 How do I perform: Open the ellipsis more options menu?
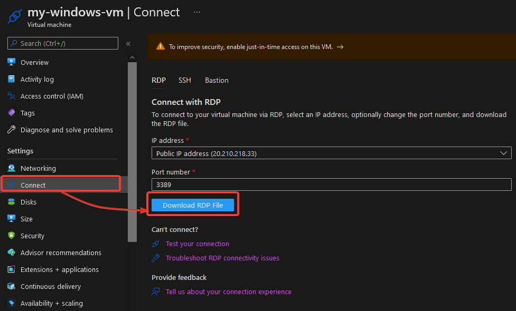pyautogui.click(x=197, y=12)
